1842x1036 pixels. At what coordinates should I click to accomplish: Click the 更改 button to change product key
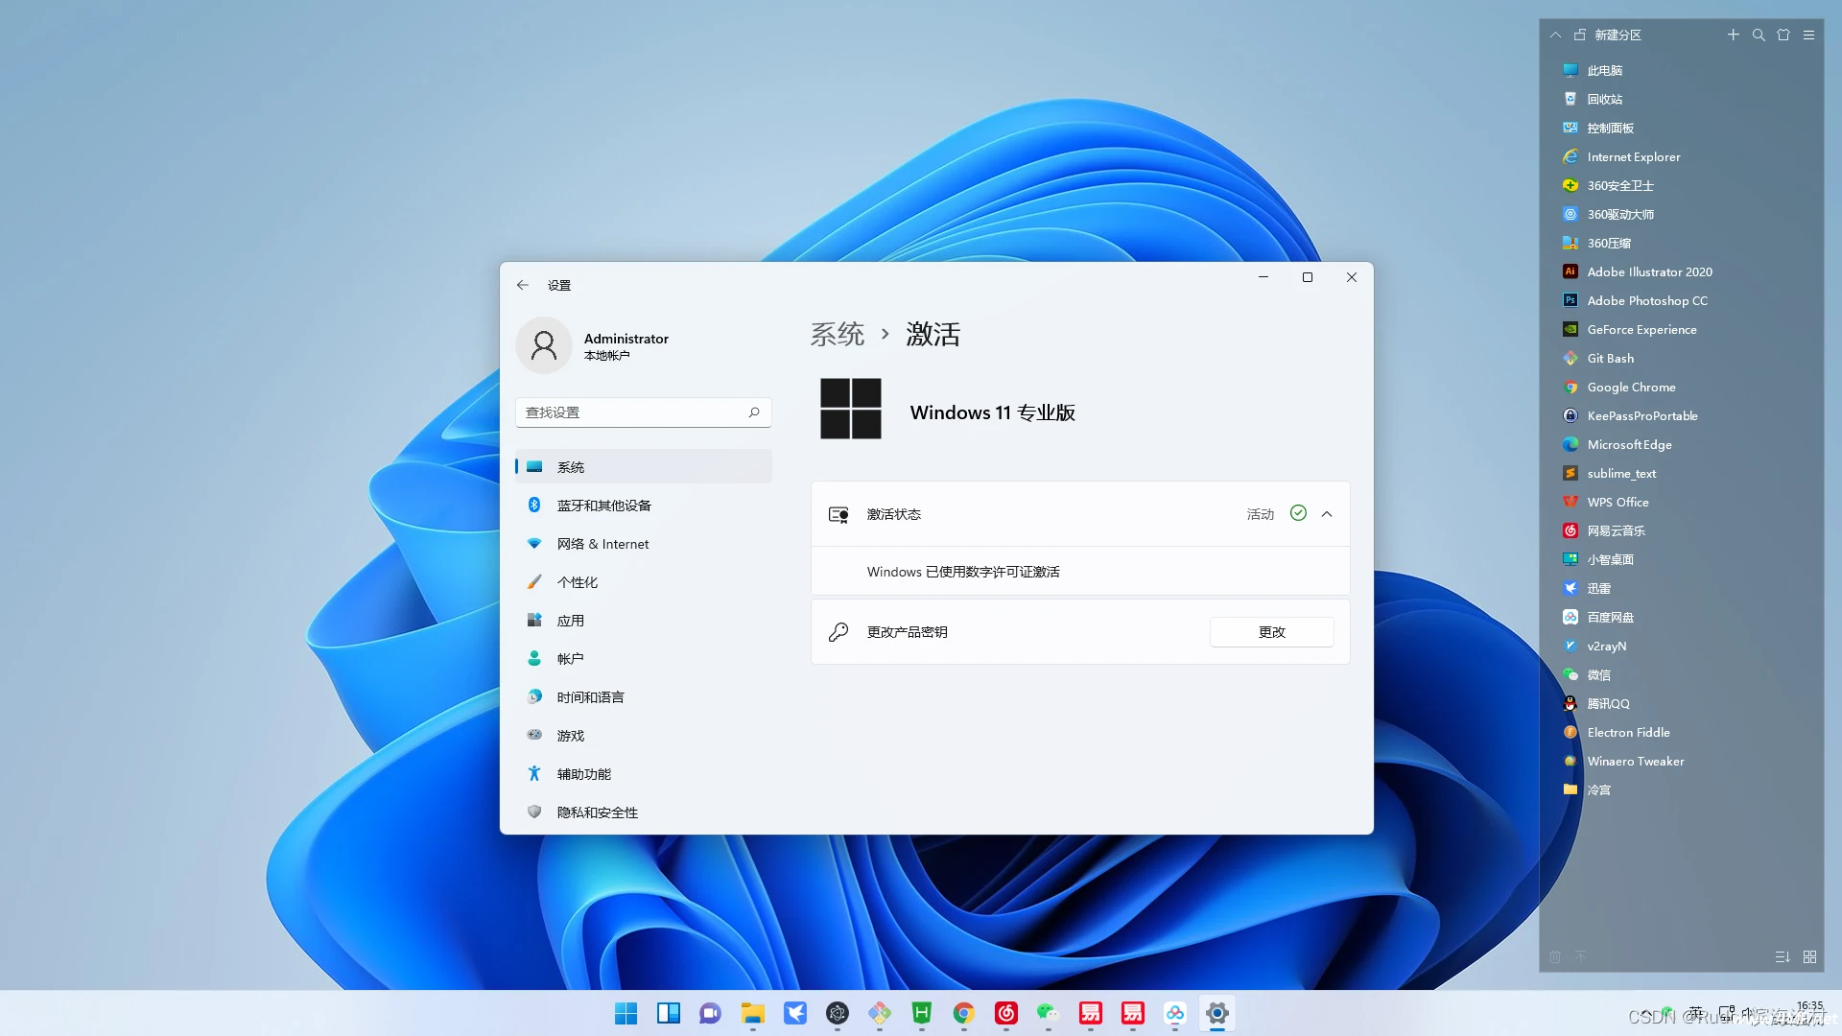click(x=1271, y=631)
